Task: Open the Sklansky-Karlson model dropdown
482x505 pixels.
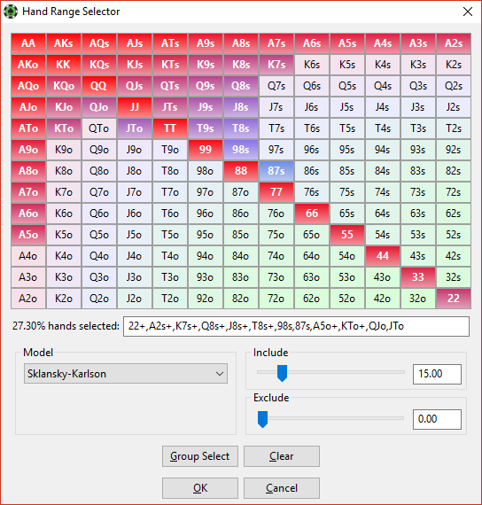Action: [x=126, y=374]
